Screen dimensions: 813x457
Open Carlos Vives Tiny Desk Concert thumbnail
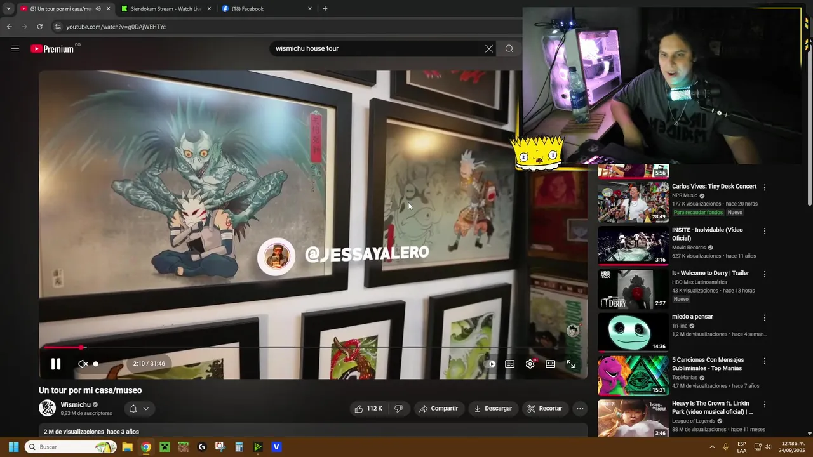[633, 202]
